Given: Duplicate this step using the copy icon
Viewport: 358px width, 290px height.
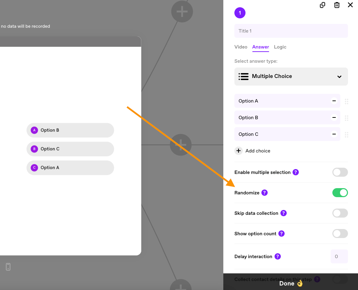Looking at the screenshot, I should click(x=322, y=5).
